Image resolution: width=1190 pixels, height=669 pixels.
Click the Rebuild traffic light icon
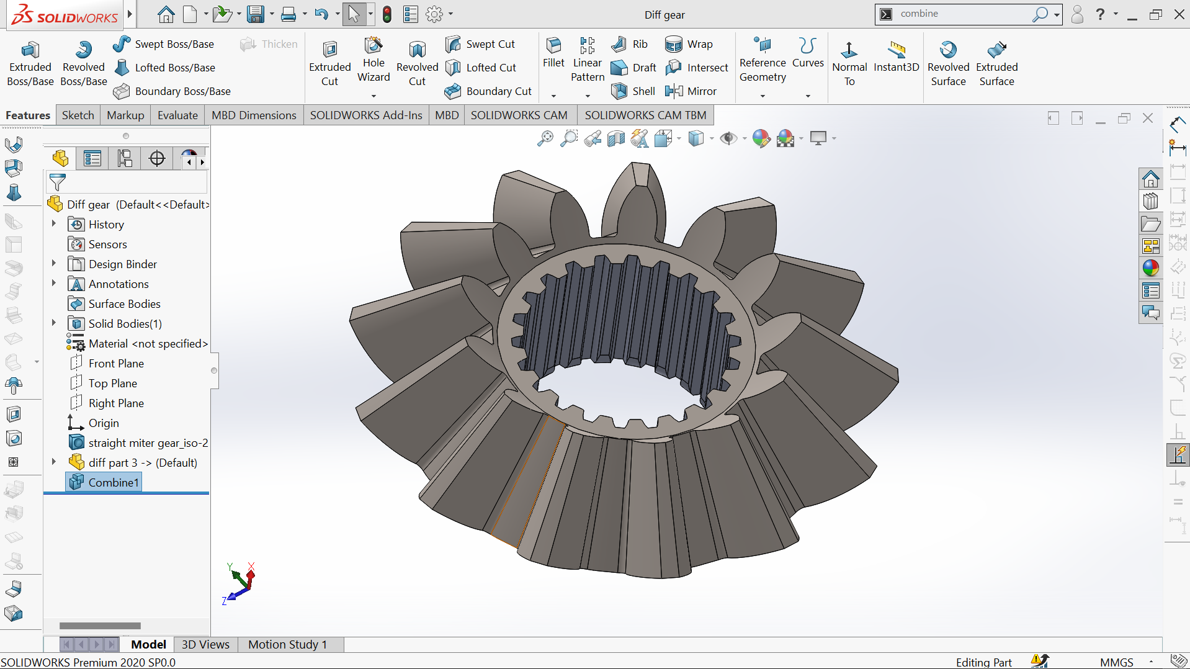(387, 14)
